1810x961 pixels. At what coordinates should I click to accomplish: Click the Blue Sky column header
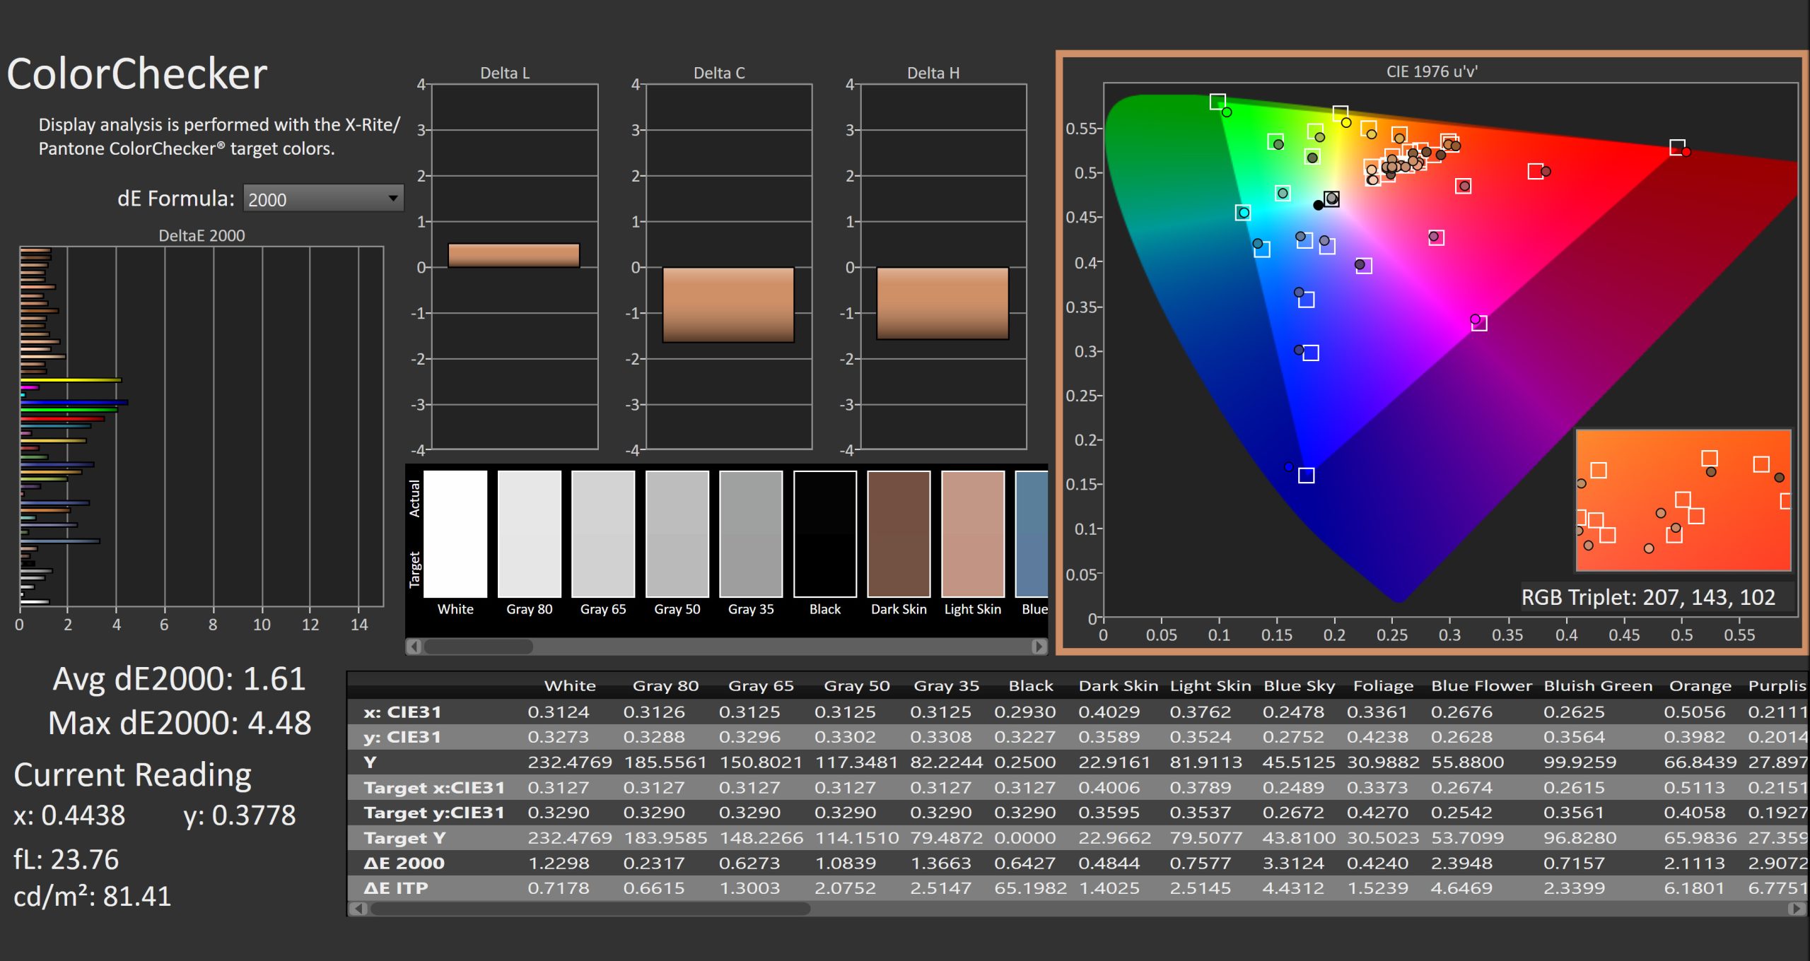[x=1299, y=685]
